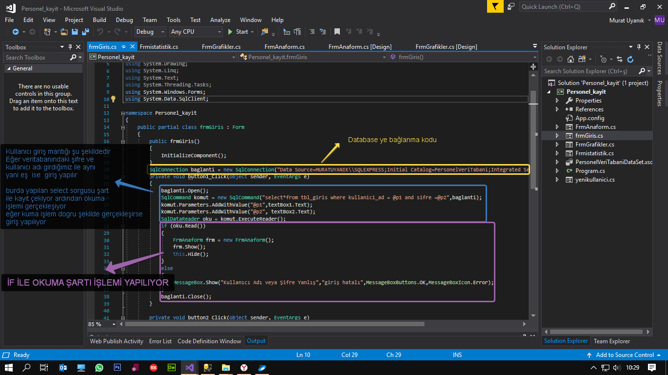This screenshot has width=668, height=375.
Task: Toggle auto-hide pin on Solution Explorer
Action: coord(638,47)
